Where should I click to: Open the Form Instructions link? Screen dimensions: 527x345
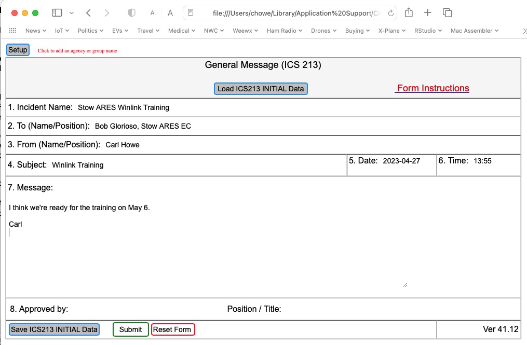[433, 88]
